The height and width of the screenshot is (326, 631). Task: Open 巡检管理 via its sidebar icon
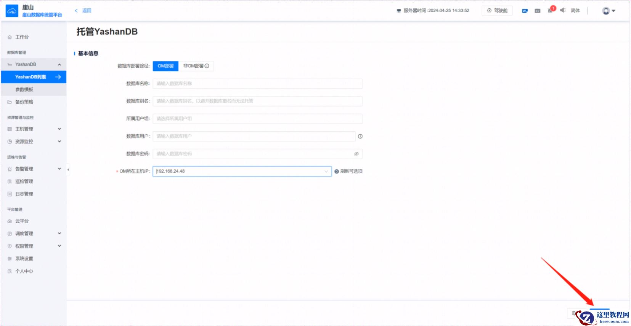[10, 181]
